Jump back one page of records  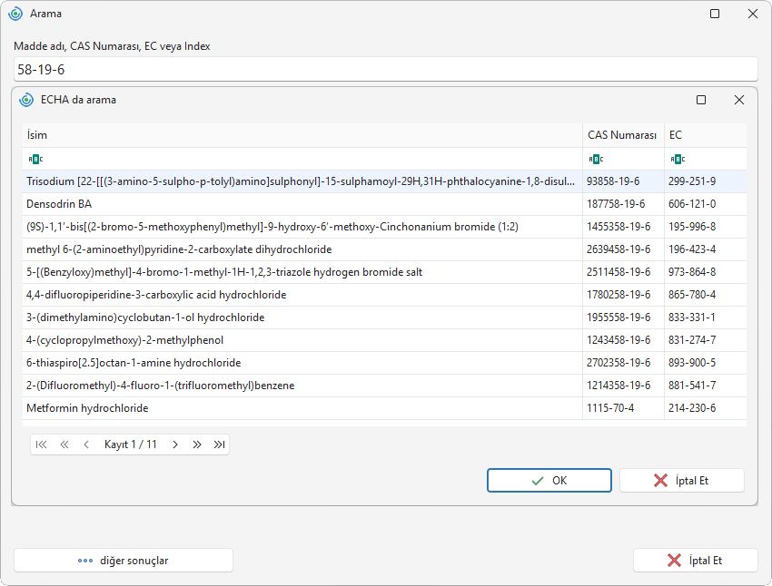[x=64, y=444]
